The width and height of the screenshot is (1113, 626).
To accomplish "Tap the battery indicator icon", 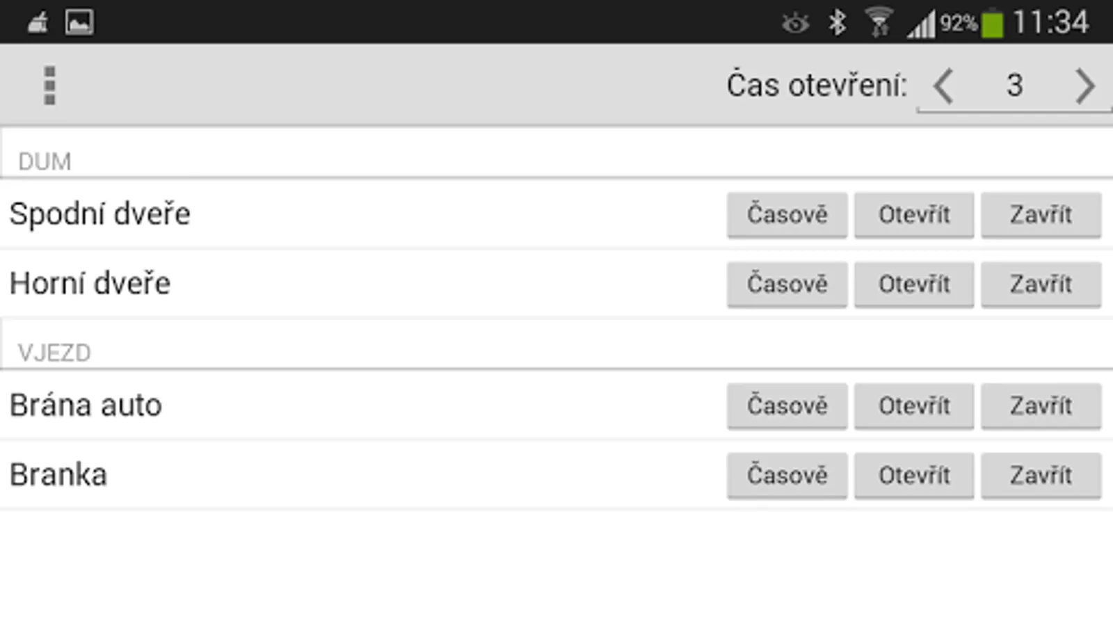I will [993, 24].
